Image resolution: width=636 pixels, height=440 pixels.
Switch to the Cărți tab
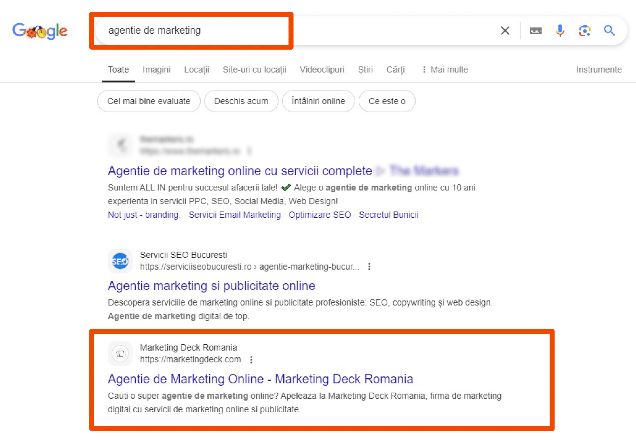396,70
